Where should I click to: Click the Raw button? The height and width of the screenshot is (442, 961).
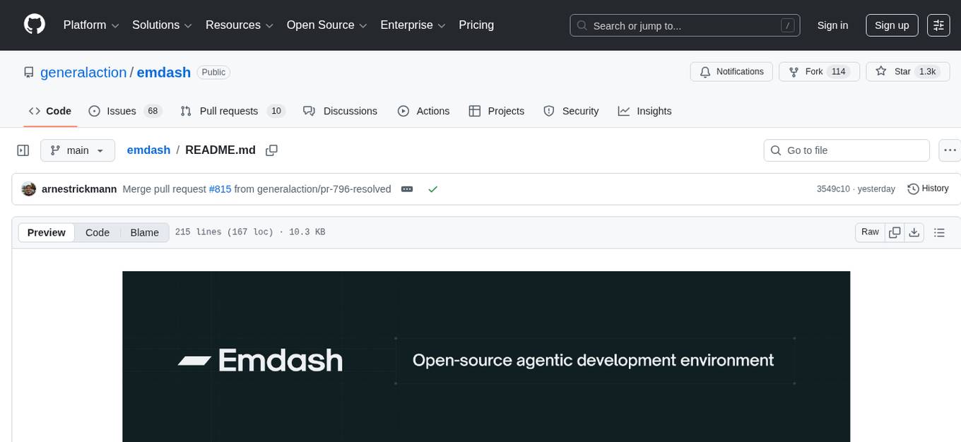[x=869, y=232]
